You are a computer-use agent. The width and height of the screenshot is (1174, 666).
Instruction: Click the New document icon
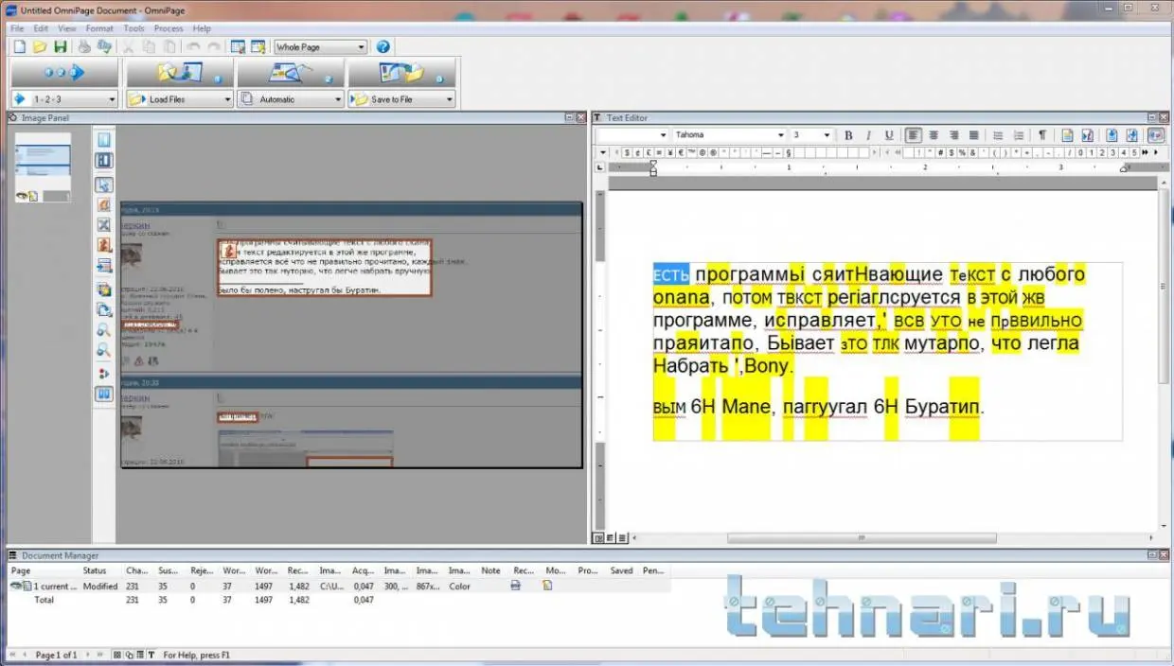pyautogui.click(x=20, y=46)
